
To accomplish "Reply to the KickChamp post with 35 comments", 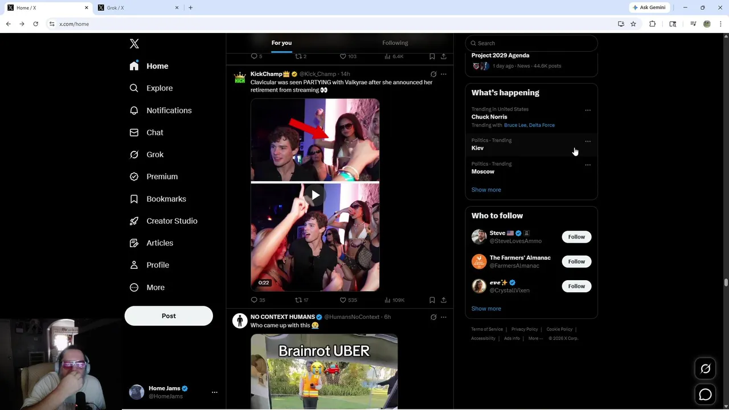I will tap(259, 300).
